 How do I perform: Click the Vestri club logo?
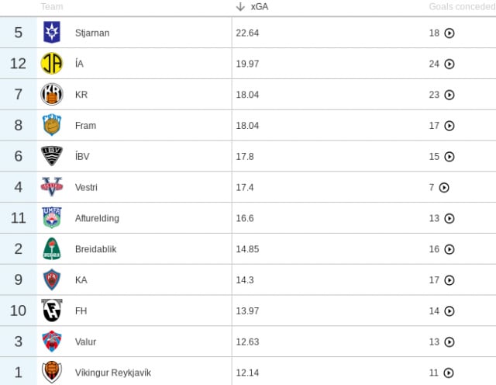(52, 186)
